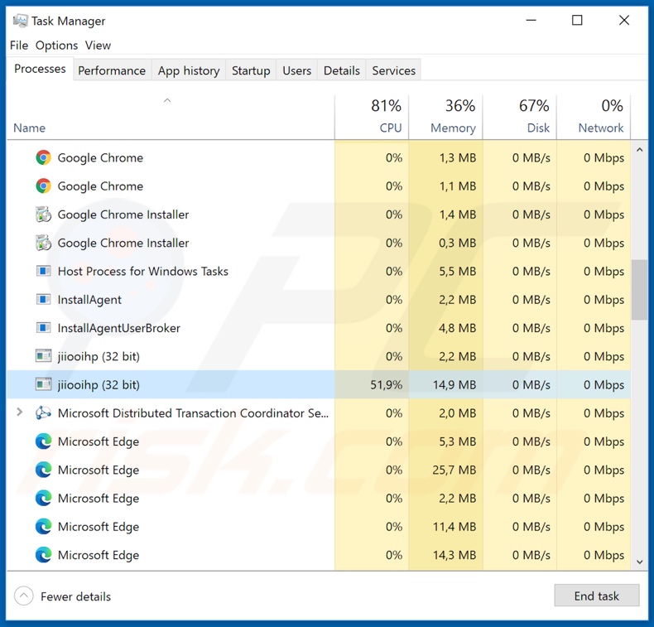Image resolution: width=654 pixels, height=627 pixels.
Task: Click the Host Process for Windows Tasks icon
Action: pyautogui.click(x=43, y=271)
